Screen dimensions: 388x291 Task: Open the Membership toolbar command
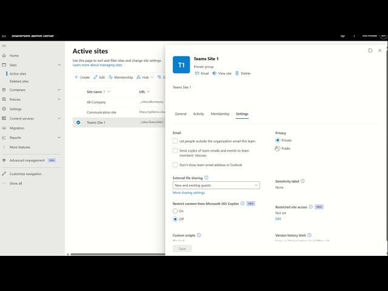[x=121, y=77]
